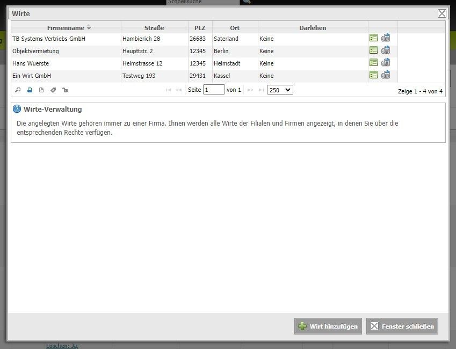Image resolution: width=456 pixels, height=349 pixels.
Task: Select the Hans Wuerste company name cell
Action: 66,63
